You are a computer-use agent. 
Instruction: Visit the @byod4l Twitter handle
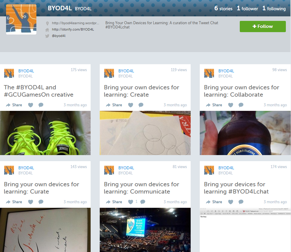coord(59,36)
